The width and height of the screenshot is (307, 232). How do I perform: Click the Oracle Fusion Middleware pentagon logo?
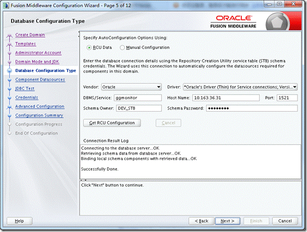click(277, 23)
